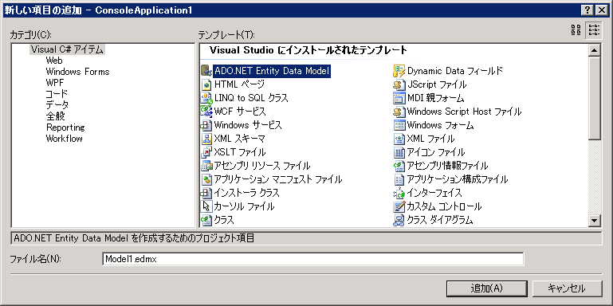Pick the MDI 親フォーム icon

pyautogui.click(x=399, y=98)
